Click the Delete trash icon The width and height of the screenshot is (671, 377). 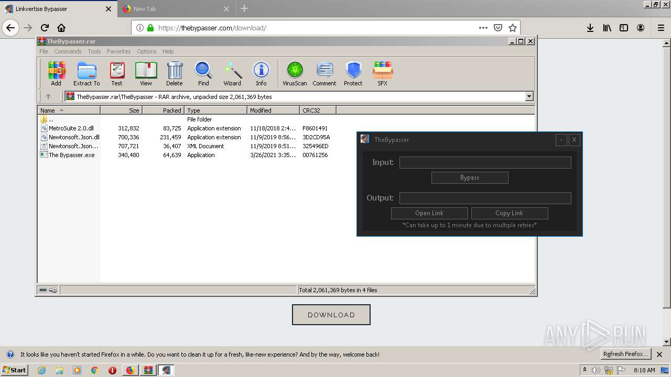coord(175,73)
